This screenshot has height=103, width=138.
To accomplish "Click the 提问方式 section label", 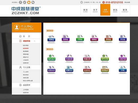I will click(x=50, y=49).
